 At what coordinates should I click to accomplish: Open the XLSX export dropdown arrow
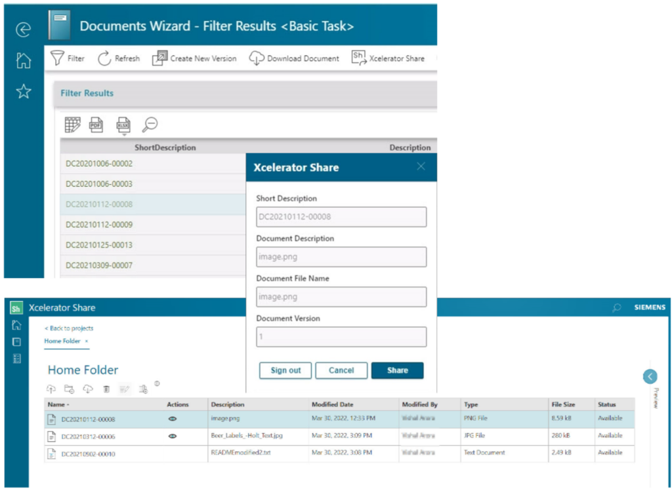coord(124,134)
